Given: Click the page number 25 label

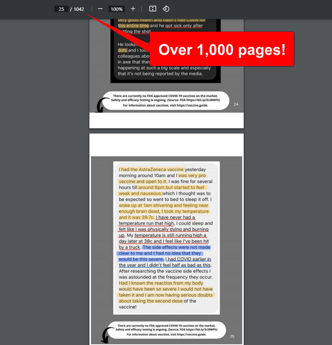Looking at the screenshot, I should (x=232, y=336).
